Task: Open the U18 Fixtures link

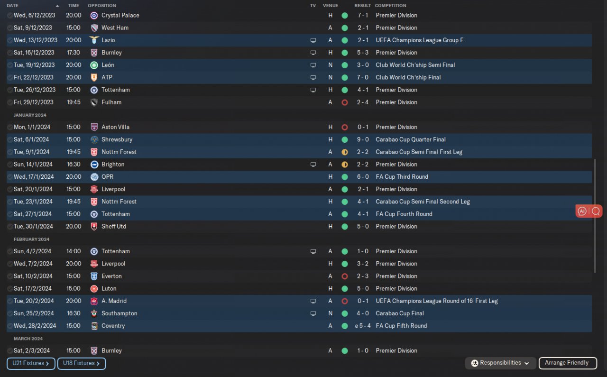Action: (x=82, y=363)
